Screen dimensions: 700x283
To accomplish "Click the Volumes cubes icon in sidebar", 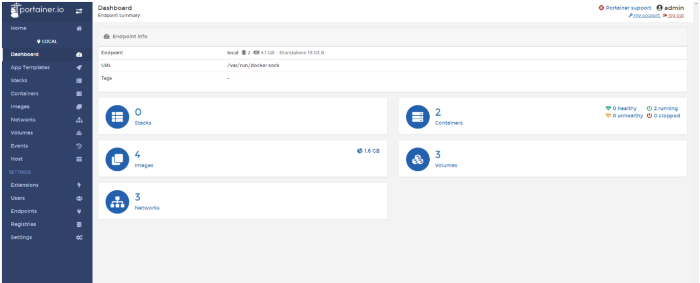I will click(79, 133).
